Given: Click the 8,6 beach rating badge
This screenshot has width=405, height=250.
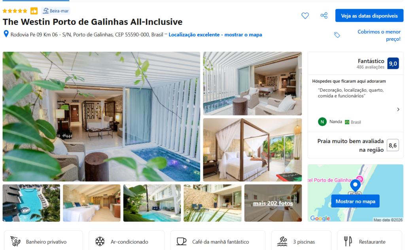Looking at the screenshot, I should 393,146.
